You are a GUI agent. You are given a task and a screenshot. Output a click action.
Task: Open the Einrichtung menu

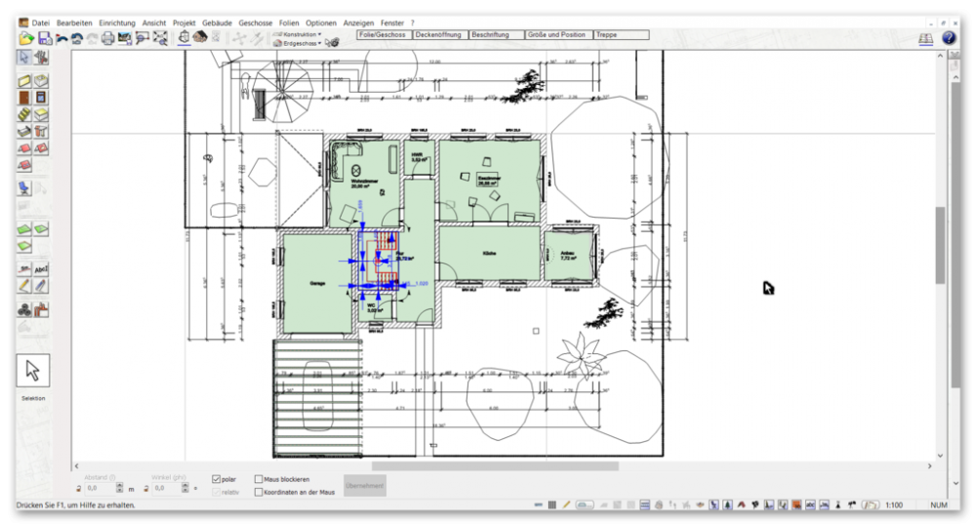117,21
